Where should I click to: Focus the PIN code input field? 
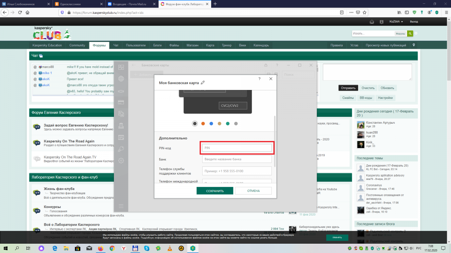click(x=237, y=148)
